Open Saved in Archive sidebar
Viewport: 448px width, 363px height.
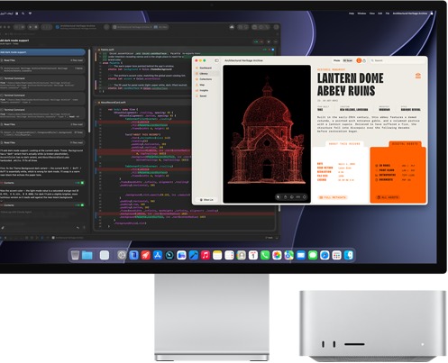click(x=207, y=96)
